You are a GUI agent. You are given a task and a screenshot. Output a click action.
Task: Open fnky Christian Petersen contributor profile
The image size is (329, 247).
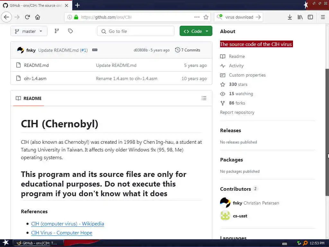[256, 203]
